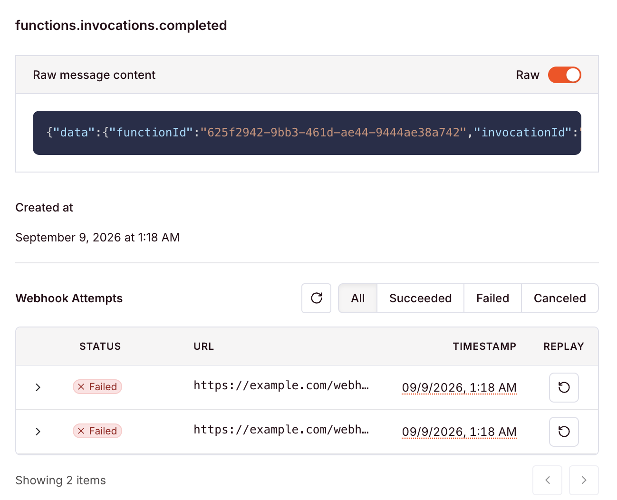Screen dimensions: 617x500
Task: Refresh the Webhook Attempts list
Action: 317,298
